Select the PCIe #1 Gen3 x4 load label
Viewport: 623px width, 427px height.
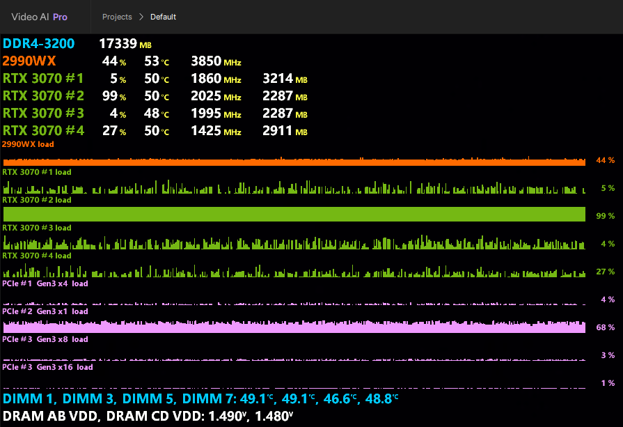point(45,284)
